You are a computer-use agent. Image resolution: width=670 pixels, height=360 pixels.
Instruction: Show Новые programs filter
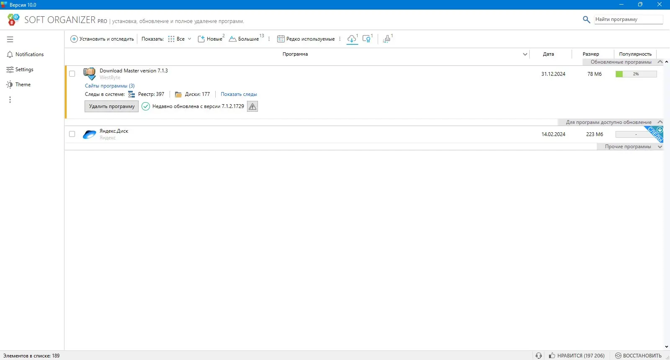pos(211,39)
